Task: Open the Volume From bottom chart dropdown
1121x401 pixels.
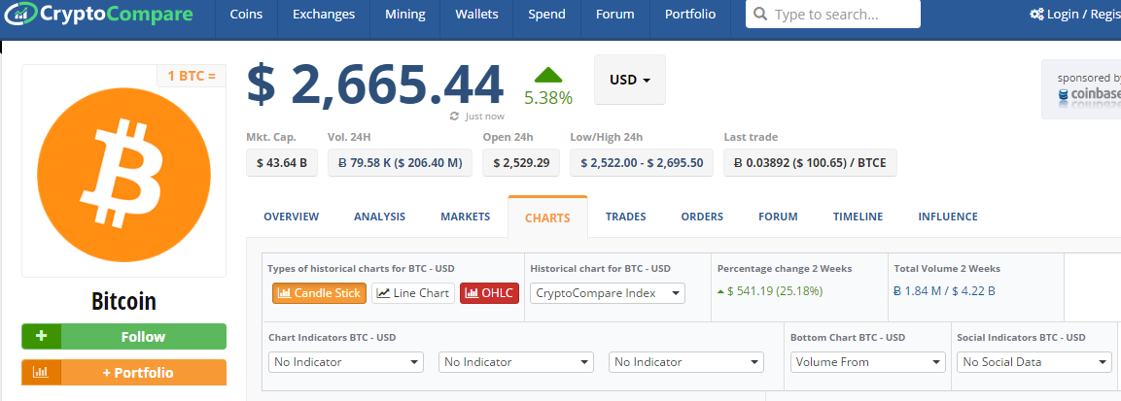Action: coord(868,362)
